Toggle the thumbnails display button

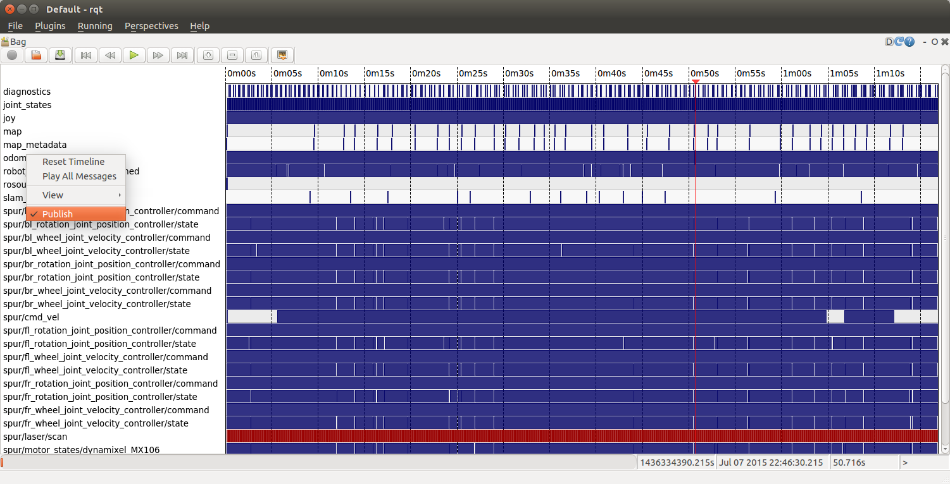click(x=282, y=56)
